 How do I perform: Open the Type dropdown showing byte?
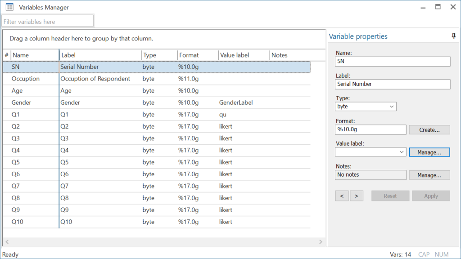coord(366,107)
